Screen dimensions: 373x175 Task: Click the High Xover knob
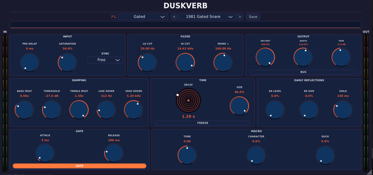(134, 110)
